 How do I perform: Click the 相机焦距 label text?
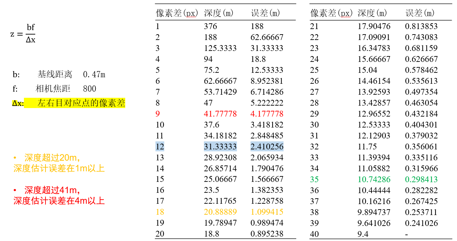click(x=53, y=89)
